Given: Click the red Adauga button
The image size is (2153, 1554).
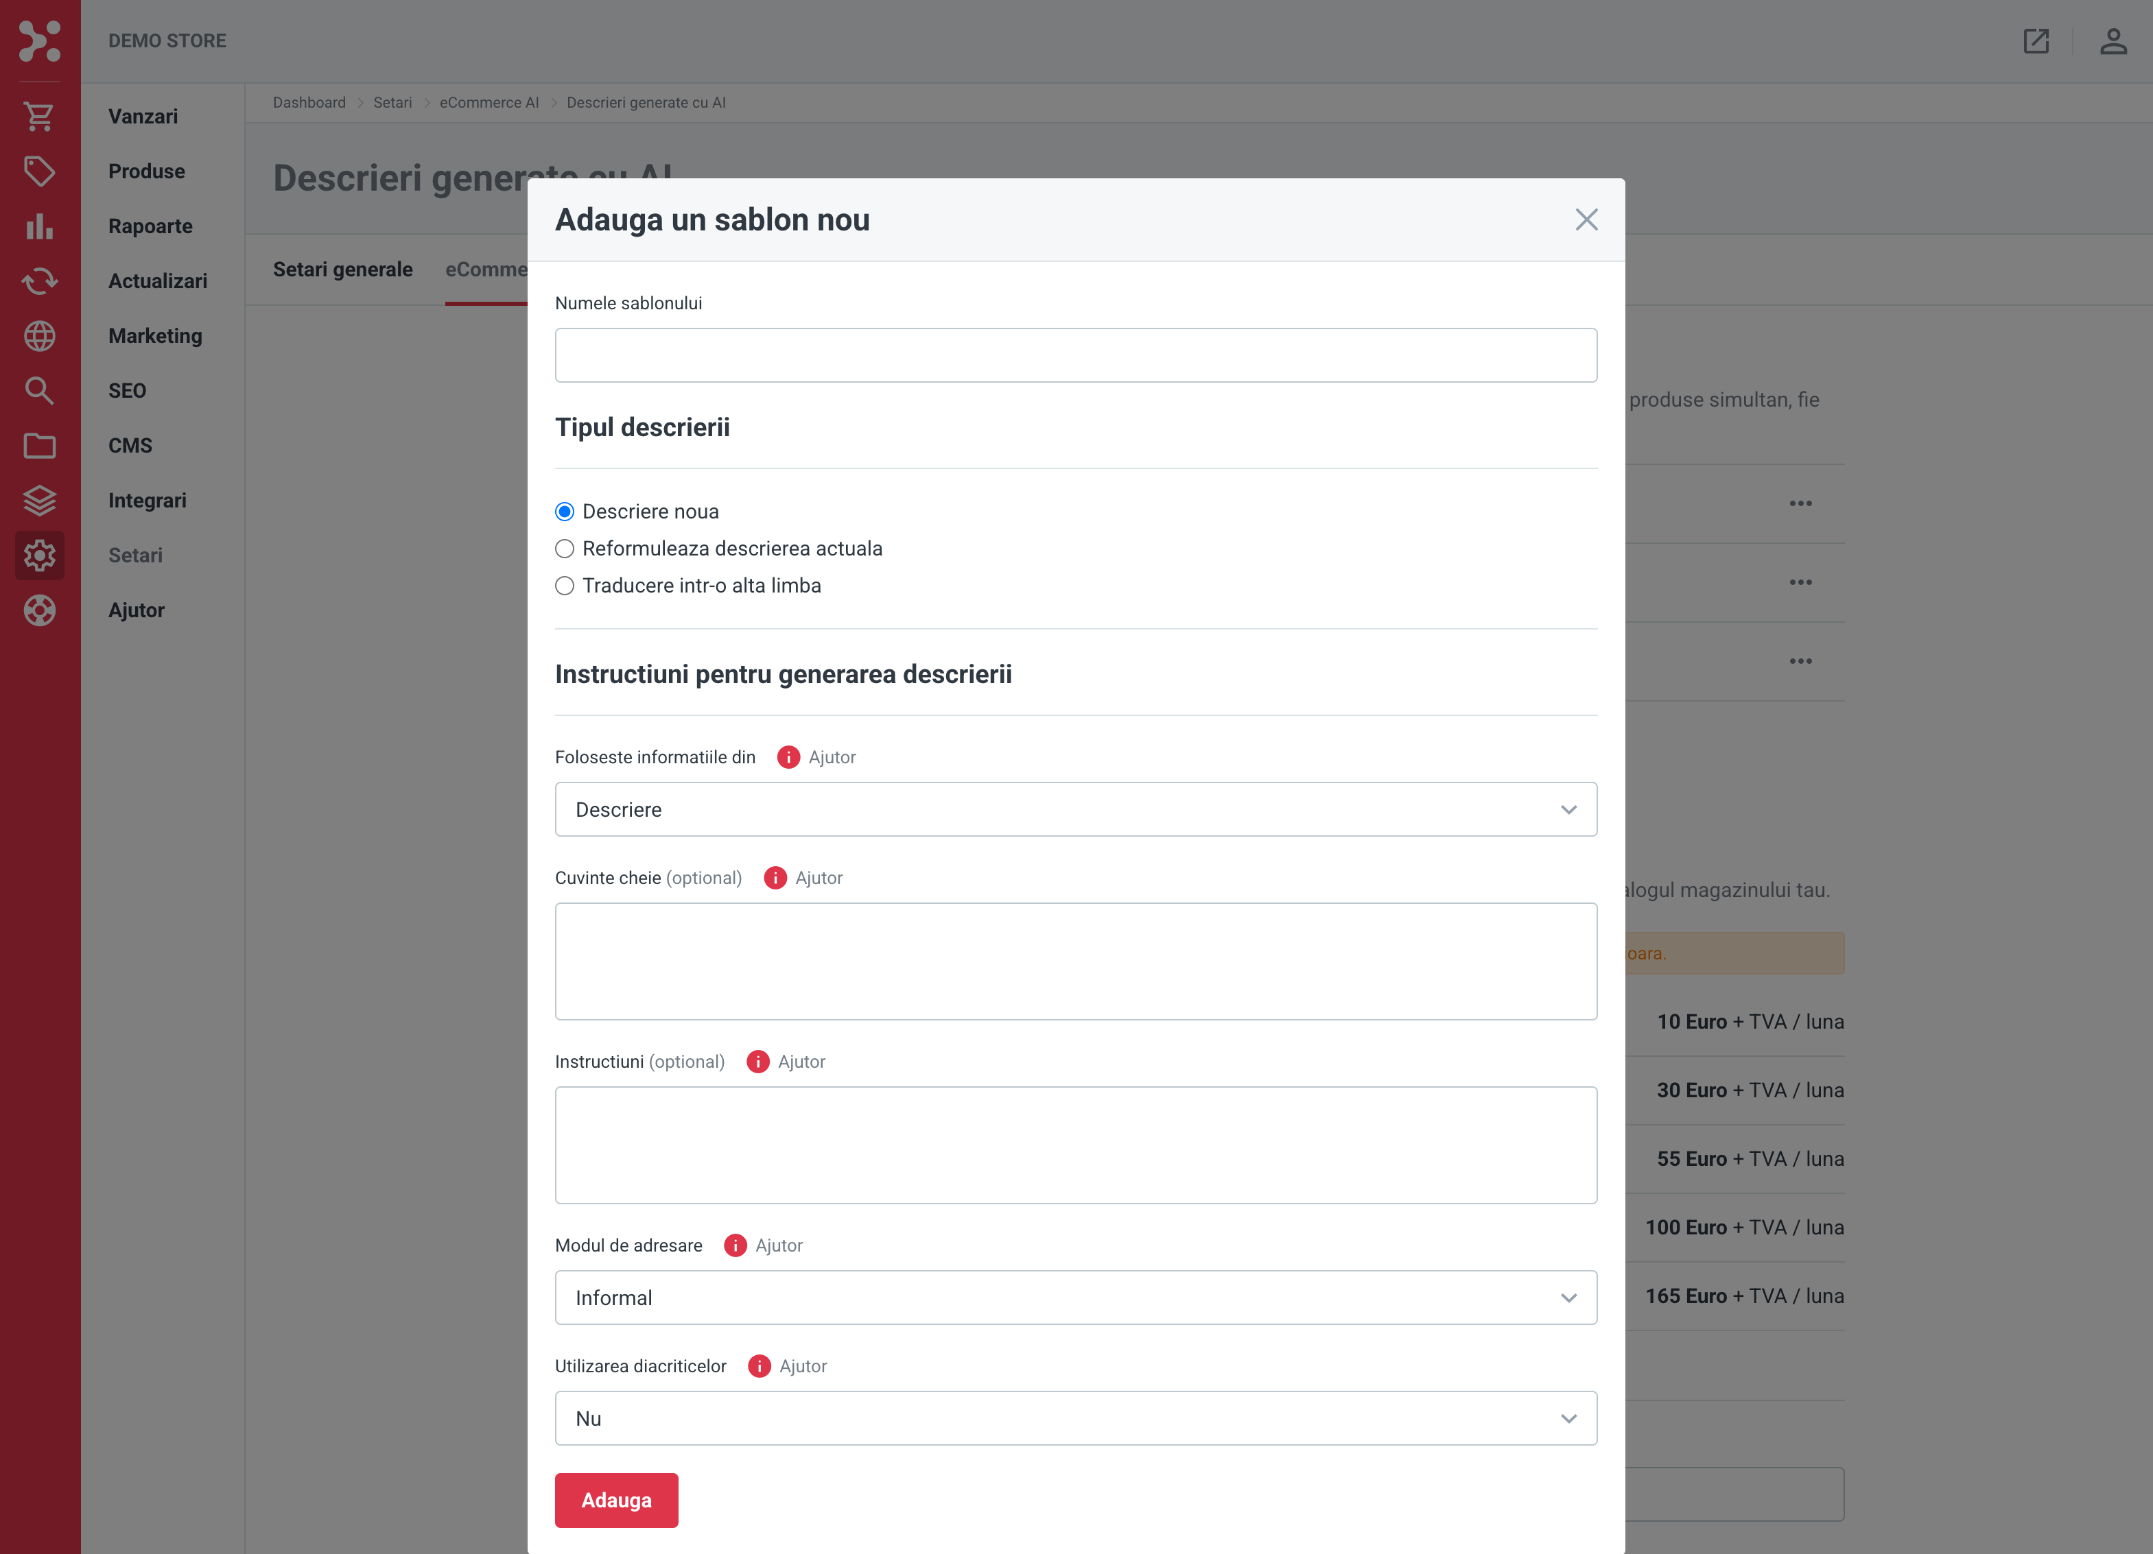Looking at the screenshot, I should click(616, 1500).
